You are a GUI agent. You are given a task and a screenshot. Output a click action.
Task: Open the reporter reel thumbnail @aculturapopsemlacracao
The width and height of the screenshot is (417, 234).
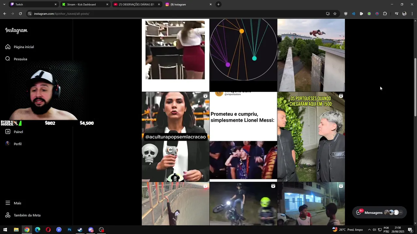[176, 137]
